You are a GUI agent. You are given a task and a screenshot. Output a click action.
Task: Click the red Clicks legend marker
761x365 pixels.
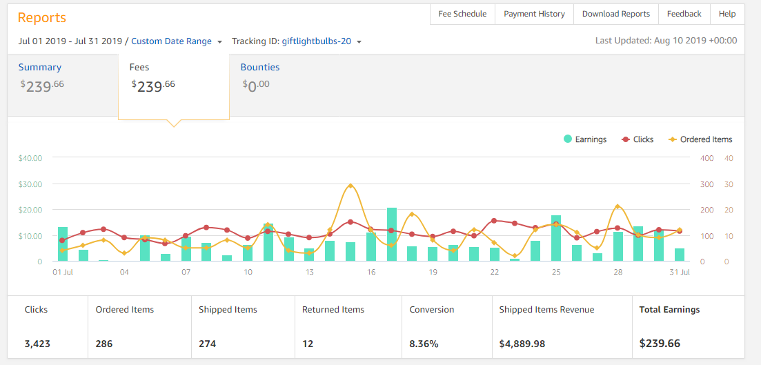pyautogui.click(x=625, y=139)
